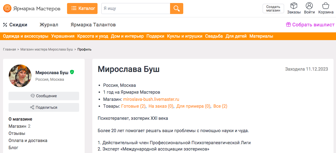Open Заказы box icon
Image resolution: width=336 pixels, height=153 pixels.
point(294,8)
